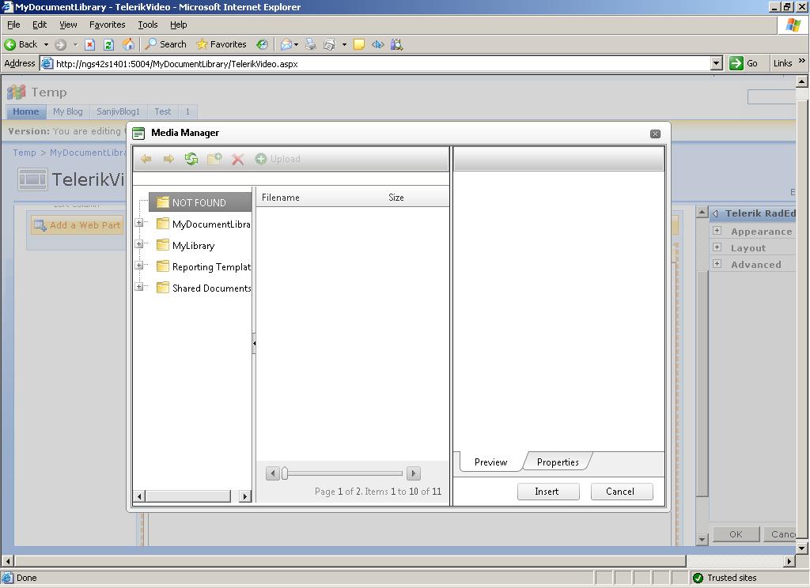The image size is (810, 588).
Task: Click the Favorites star toolbar button
Action: (x=221, y=44)
